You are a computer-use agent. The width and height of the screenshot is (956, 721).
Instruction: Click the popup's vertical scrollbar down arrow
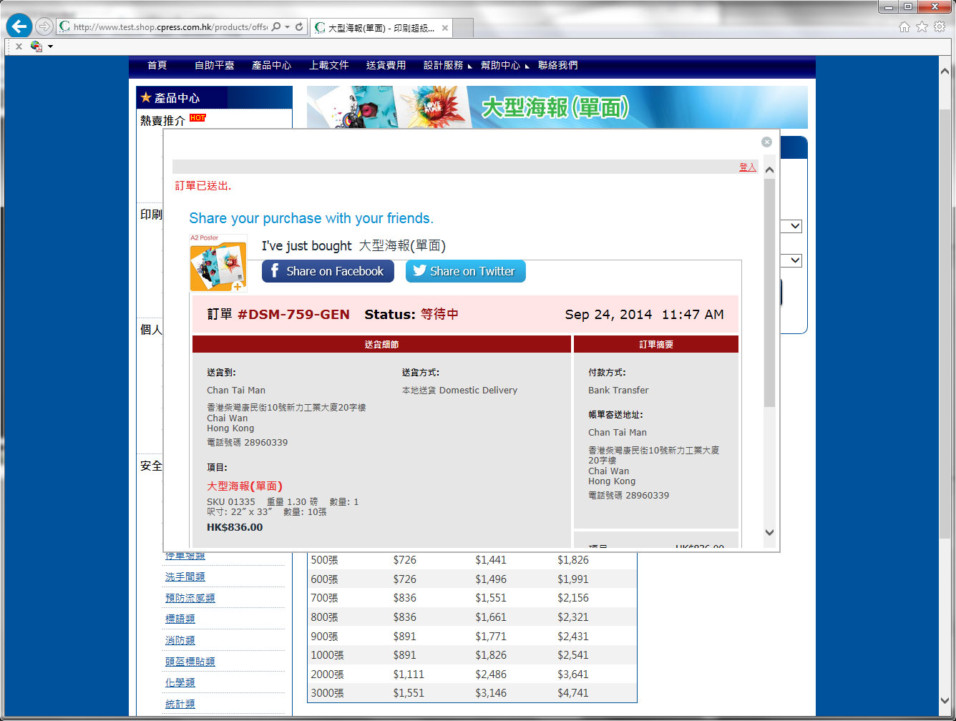[x=769, y=532]
